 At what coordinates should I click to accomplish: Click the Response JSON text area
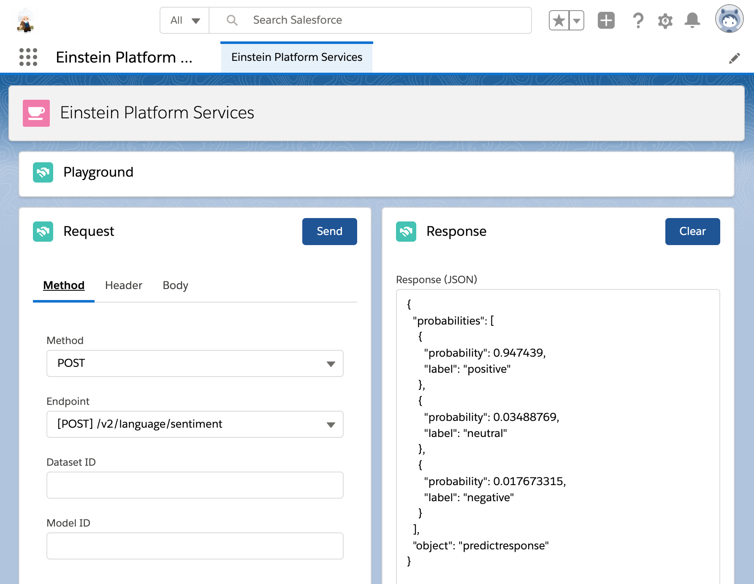pos(558,437)
